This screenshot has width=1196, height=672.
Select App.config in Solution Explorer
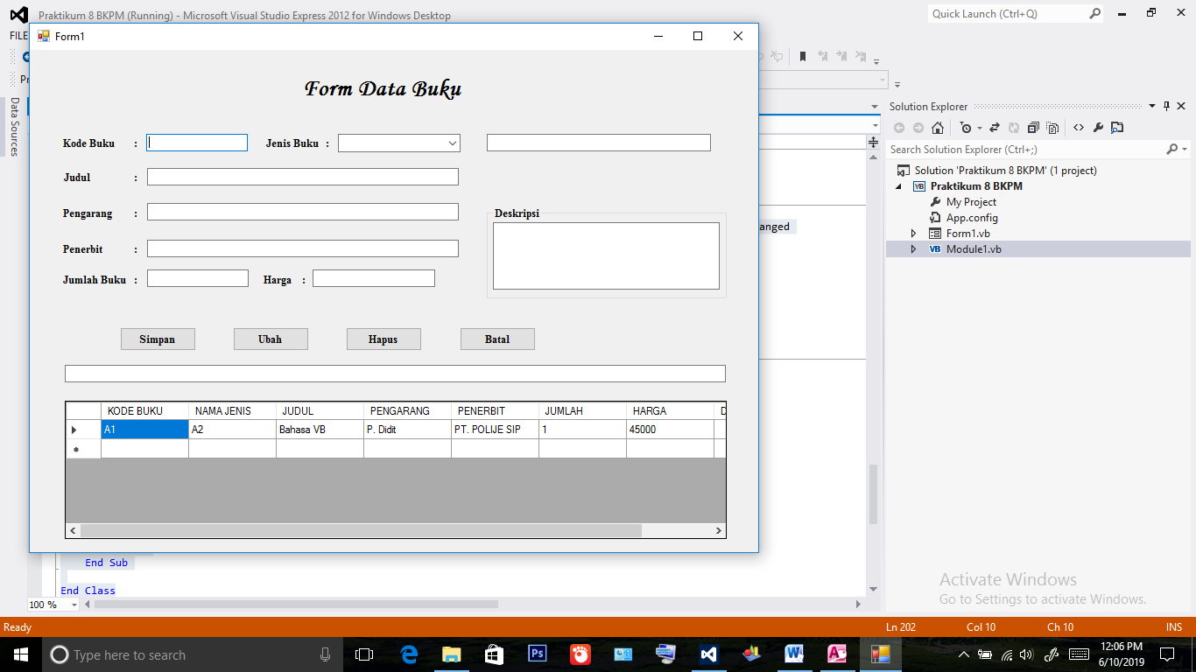click(x=971, y=218)
